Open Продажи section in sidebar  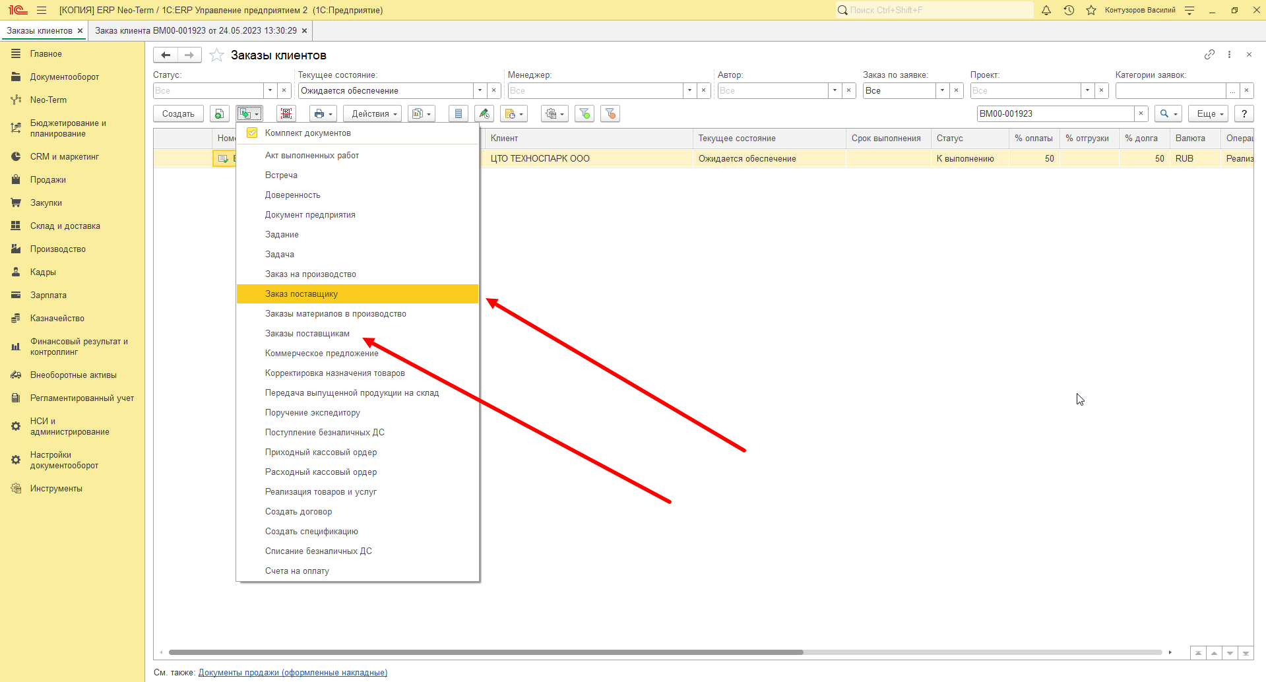tap(47, 180)
